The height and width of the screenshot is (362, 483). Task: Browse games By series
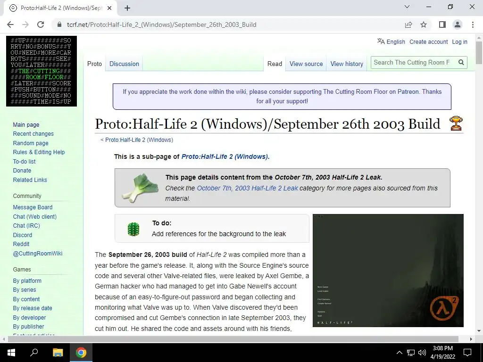pyautogui.click(x=25, y=290)
